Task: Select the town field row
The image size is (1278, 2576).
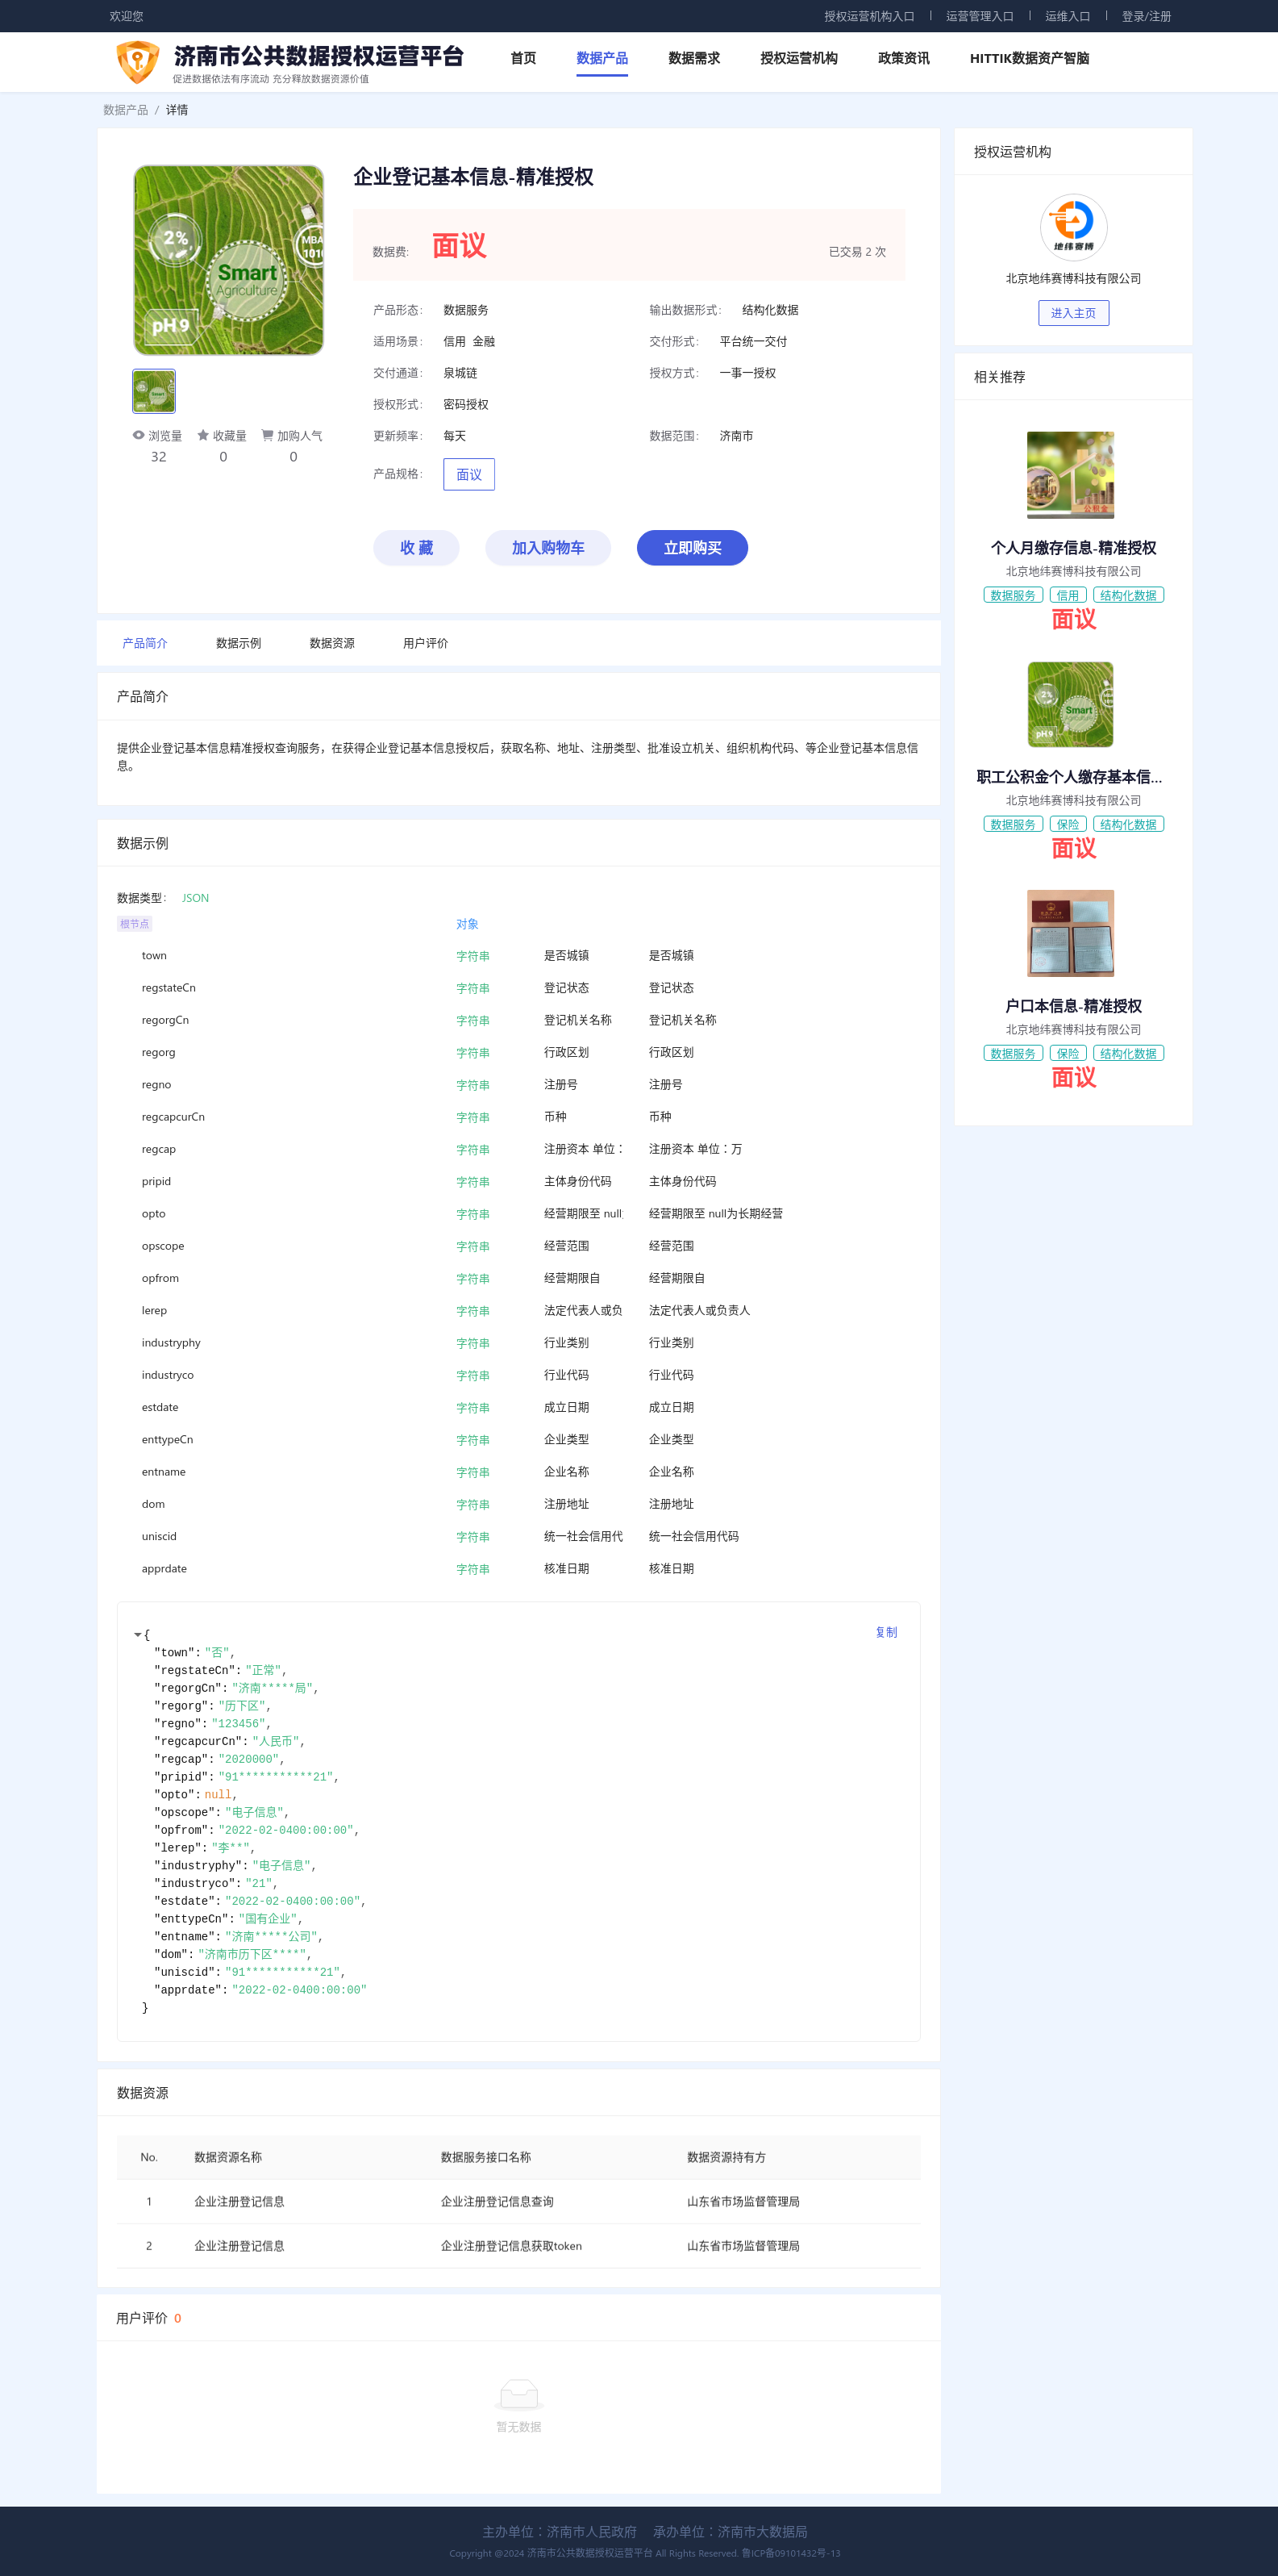Action: [x=518, y=956]
